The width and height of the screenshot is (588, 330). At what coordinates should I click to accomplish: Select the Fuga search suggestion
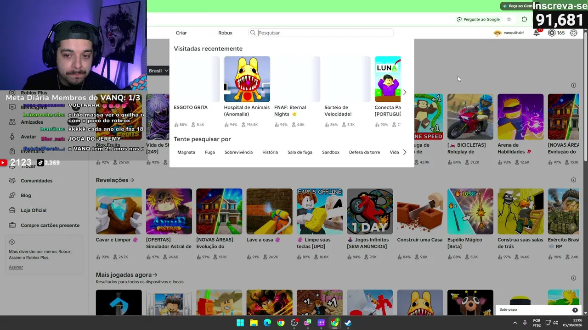click(210, 152)
